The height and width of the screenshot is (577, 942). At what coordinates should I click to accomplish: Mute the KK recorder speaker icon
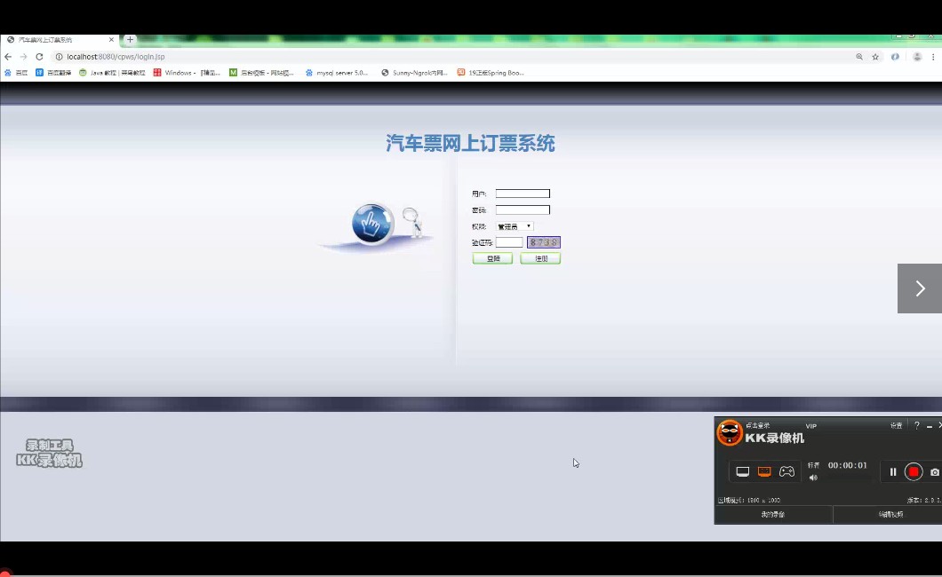point(813,478)
